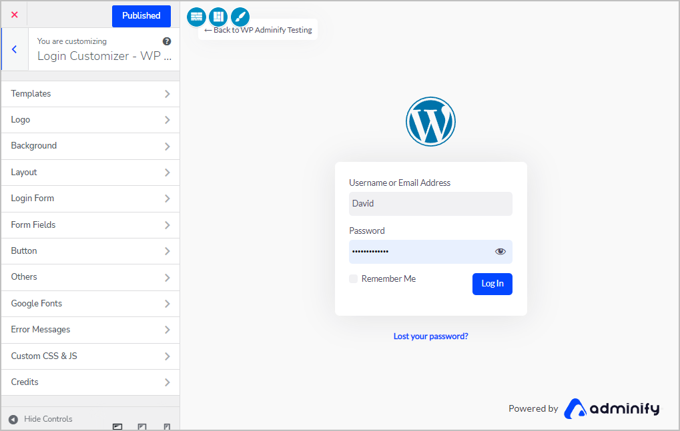Open the Templates section
Screen dimensions: 680x431
point(90,94)
